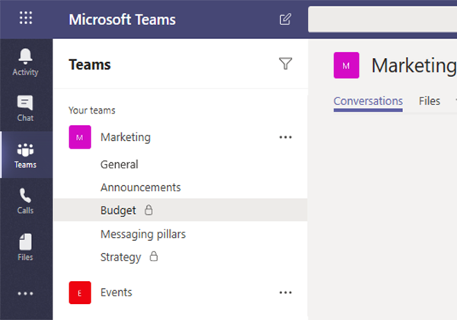
Task: Select the Budget private channel
Action: pos(181,210)
